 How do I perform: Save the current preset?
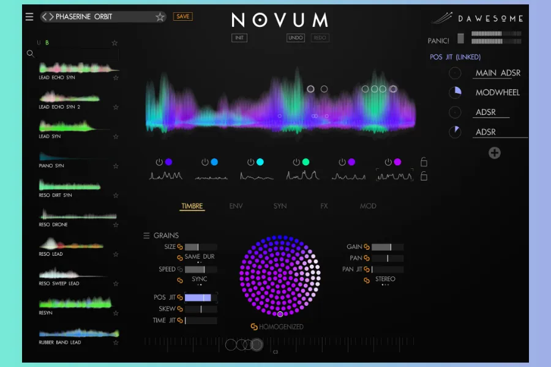coord(182,17)
